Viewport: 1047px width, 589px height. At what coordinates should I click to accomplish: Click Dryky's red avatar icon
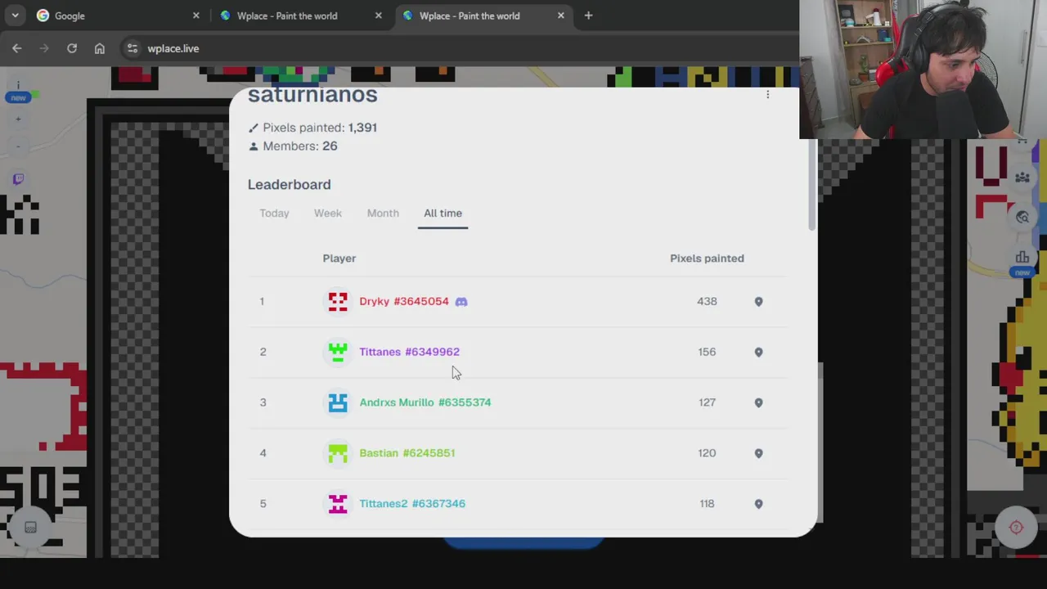[x=338, y=302]
